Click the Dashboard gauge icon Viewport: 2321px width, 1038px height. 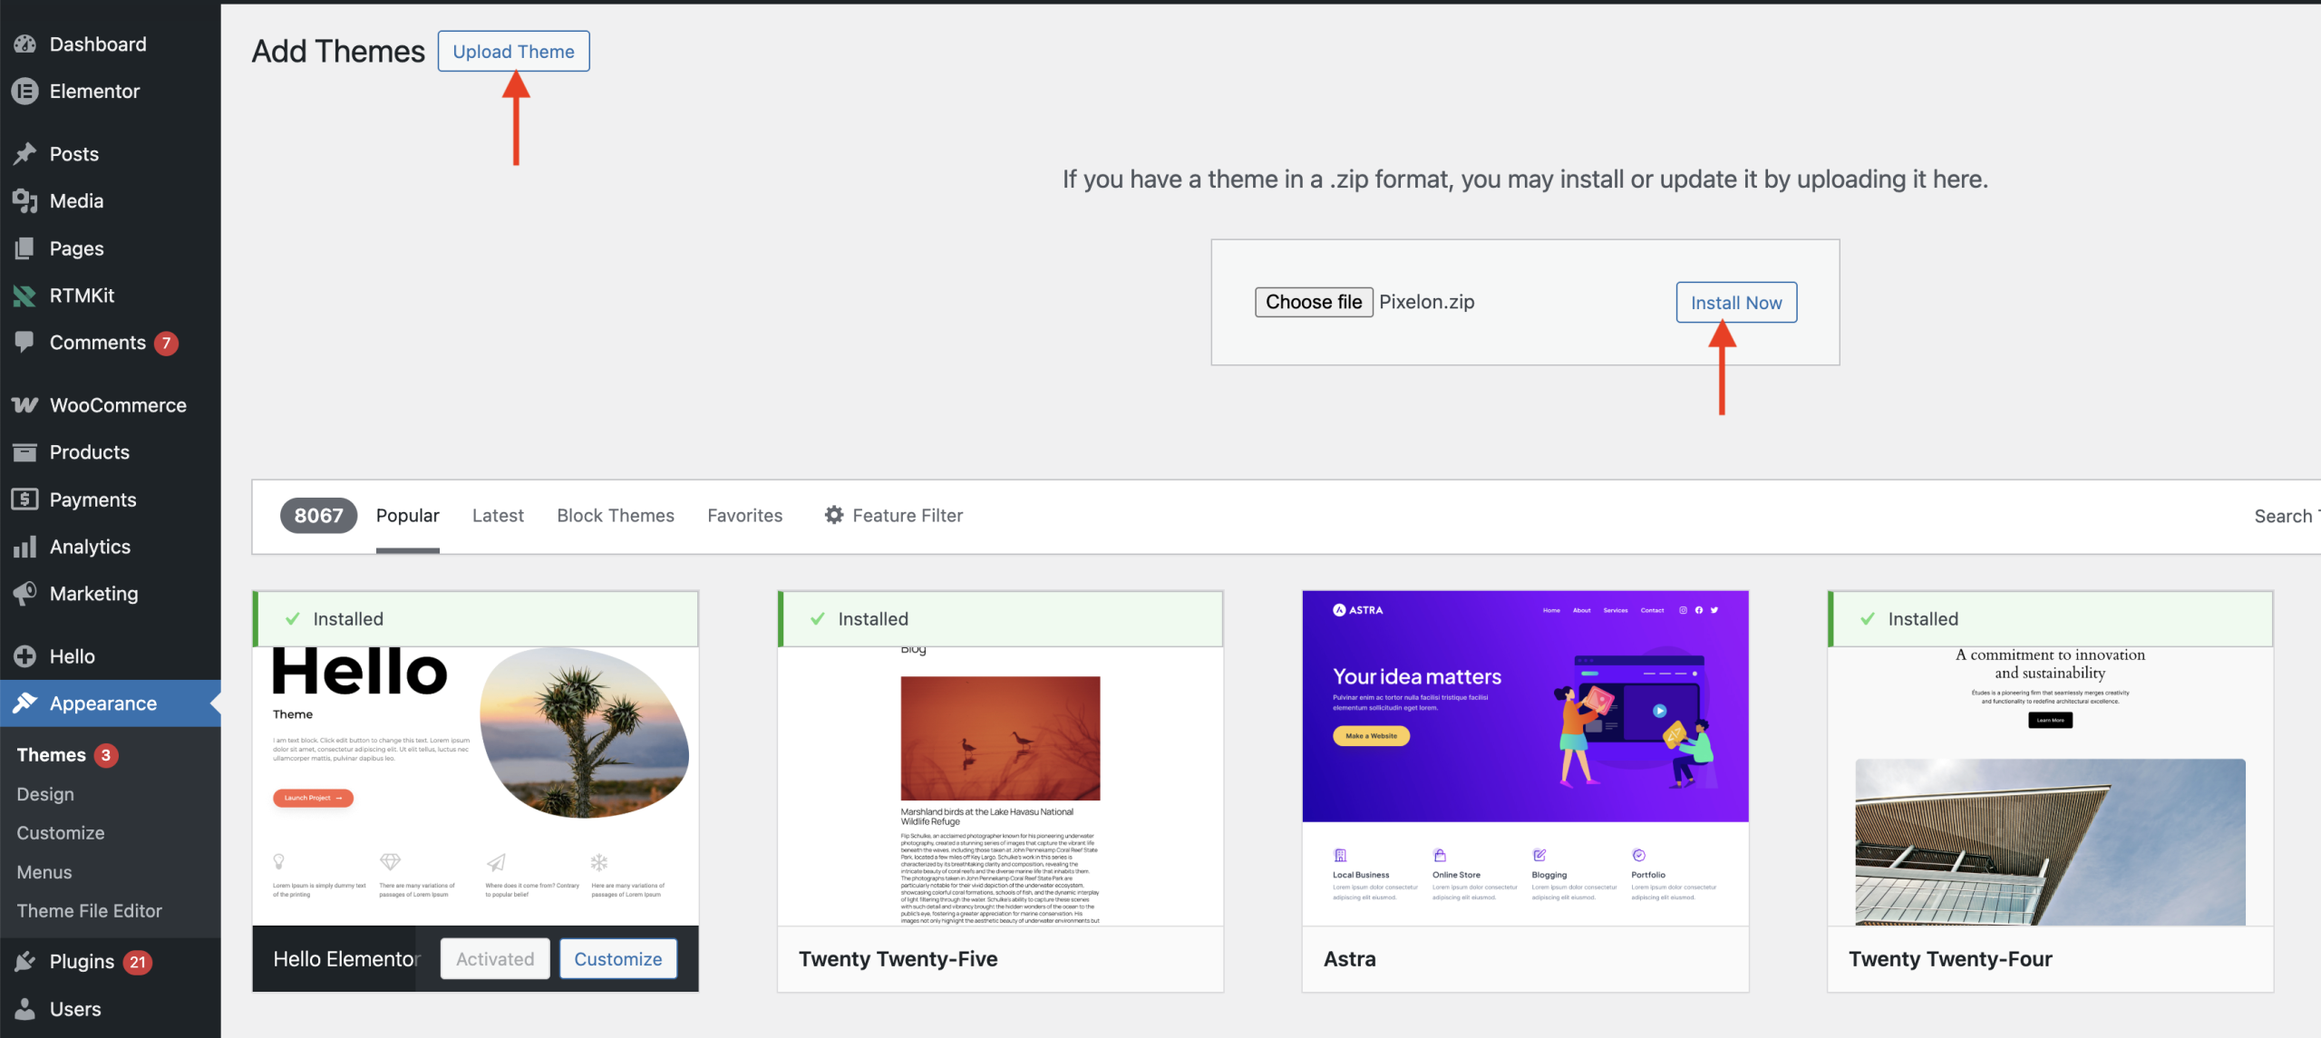(x=24, y=44)
